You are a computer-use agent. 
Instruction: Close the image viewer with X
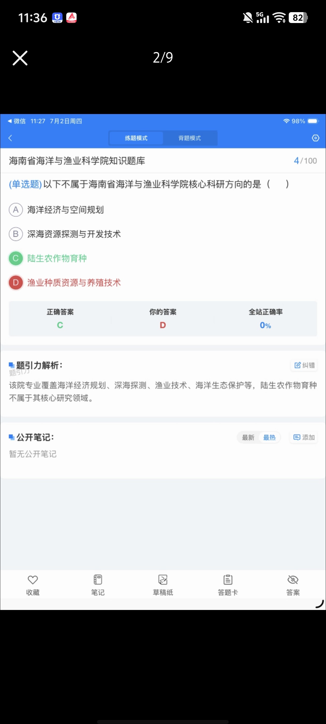click(x=20, y=58)
